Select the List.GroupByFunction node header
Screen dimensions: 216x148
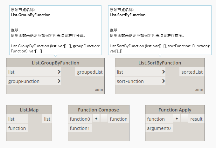pos(55,63)
